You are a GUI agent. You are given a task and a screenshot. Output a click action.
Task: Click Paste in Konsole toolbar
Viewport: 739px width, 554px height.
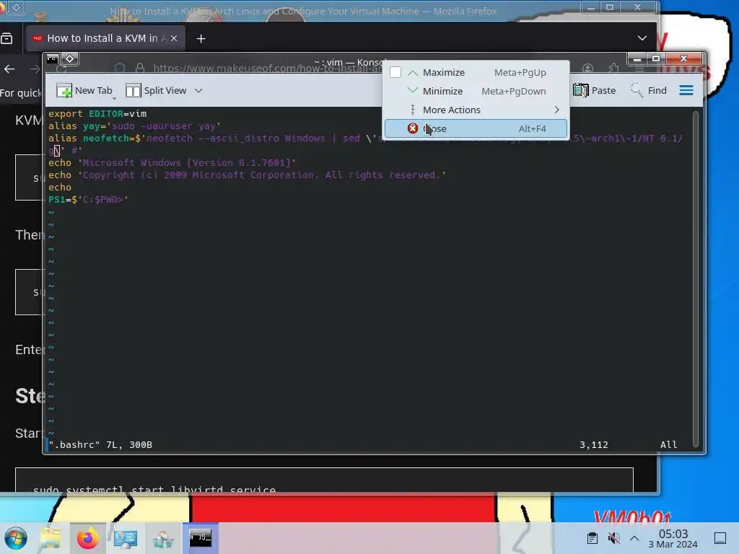595,90
